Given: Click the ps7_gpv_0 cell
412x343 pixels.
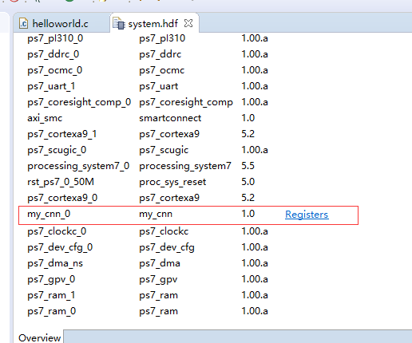Looking at the screenshot, I should [51, 279].
